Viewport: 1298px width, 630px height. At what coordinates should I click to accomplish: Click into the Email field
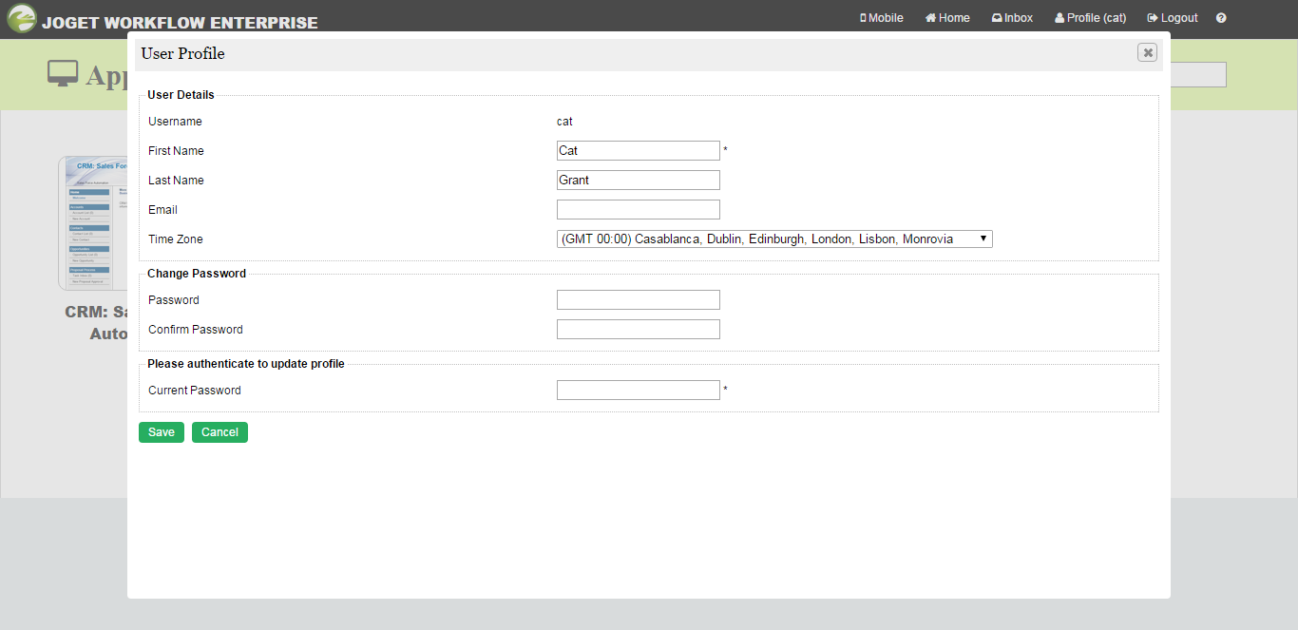click(638, 210)
